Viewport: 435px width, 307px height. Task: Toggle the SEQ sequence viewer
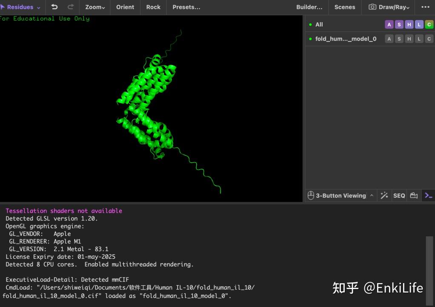(399, 195)
